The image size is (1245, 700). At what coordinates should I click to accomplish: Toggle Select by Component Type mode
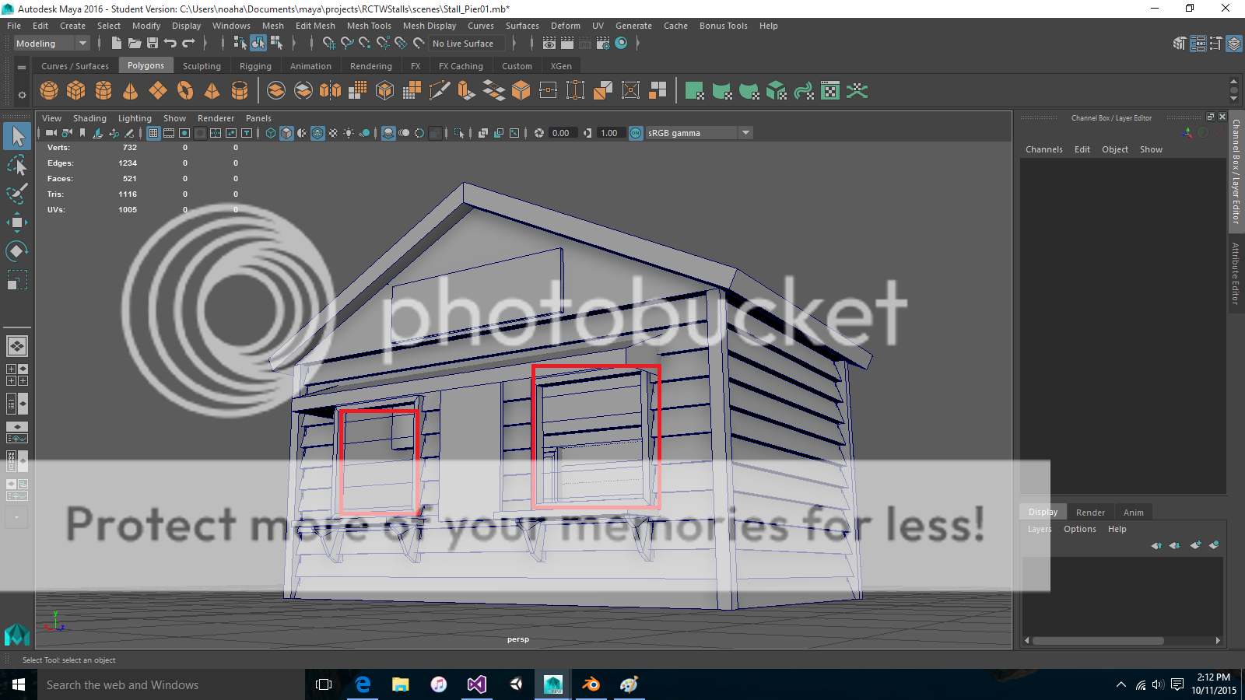click(276, 44)
